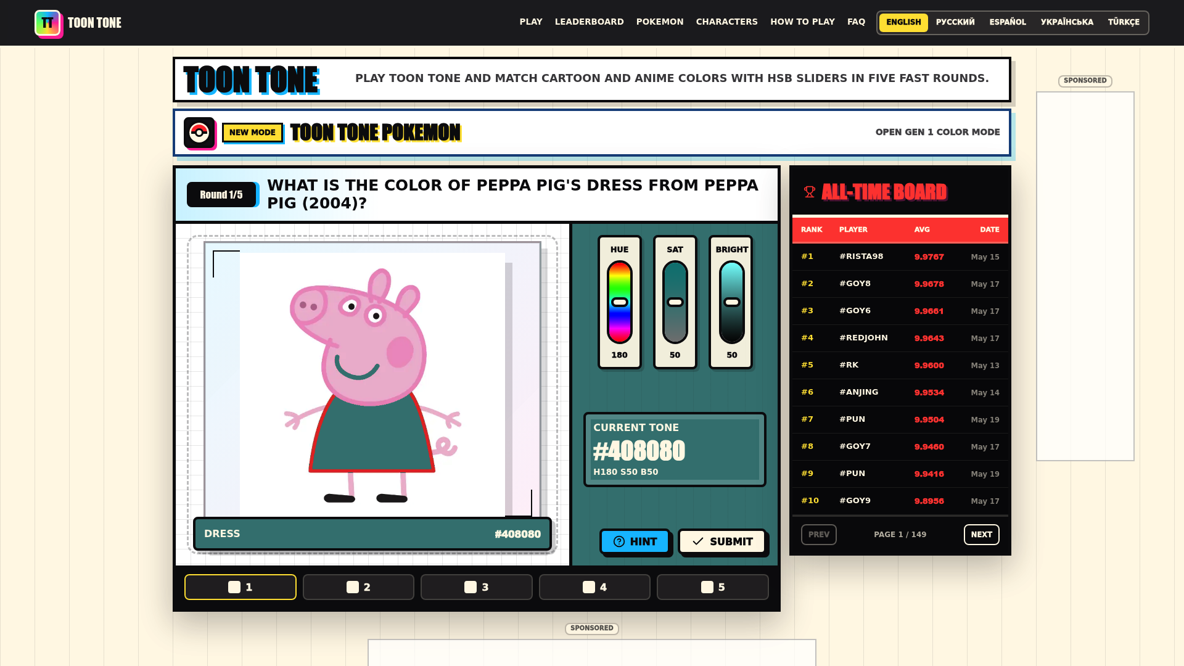Click the Open Gen 1 Color Mode link
This screenshot has width=1184, height=666.
(x=937, y=132)
